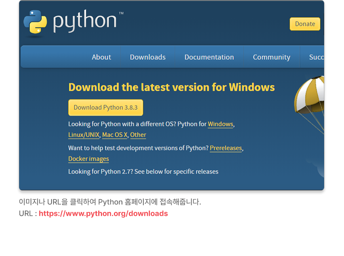Click the 'Download the latest version' headline

pyautogui.click(x=171, y=87)
